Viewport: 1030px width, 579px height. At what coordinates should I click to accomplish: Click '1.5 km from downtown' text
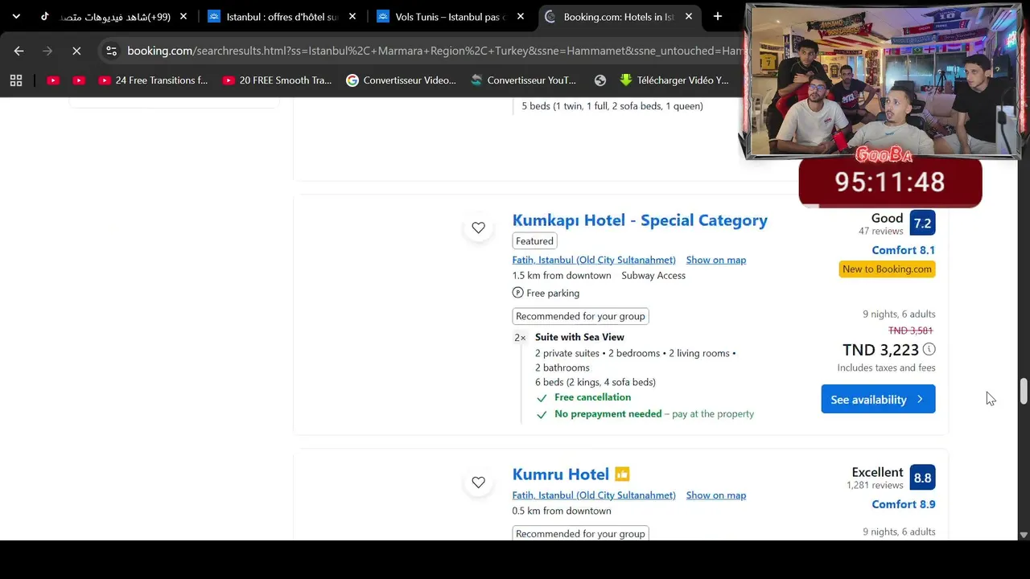point(562,275)
